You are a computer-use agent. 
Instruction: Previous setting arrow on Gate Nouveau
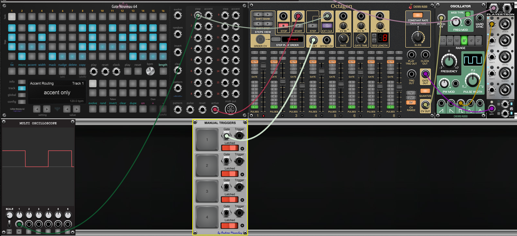click(x=37, y=109)
